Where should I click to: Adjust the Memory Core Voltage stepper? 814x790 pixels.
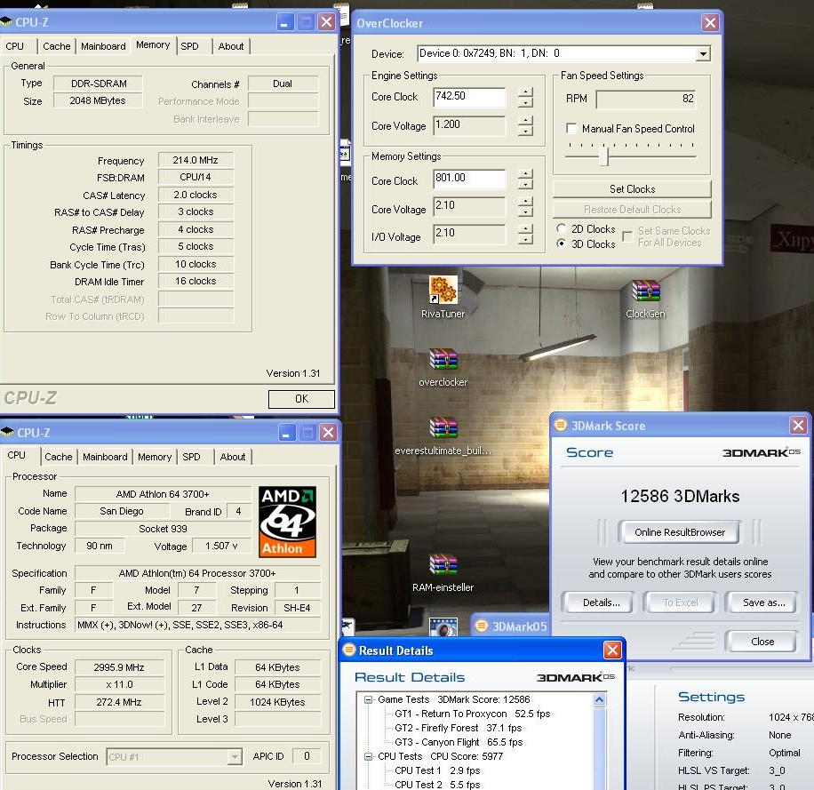[x=525, y=206]
